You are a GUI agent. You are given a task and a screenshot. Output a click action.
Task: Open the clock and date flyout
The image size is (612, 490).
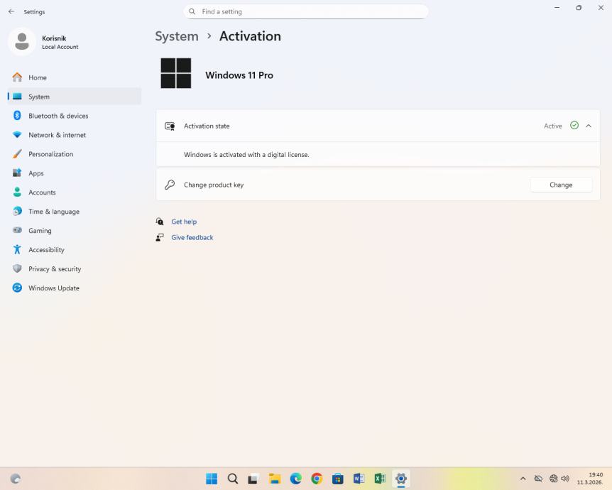pos(590,479)
